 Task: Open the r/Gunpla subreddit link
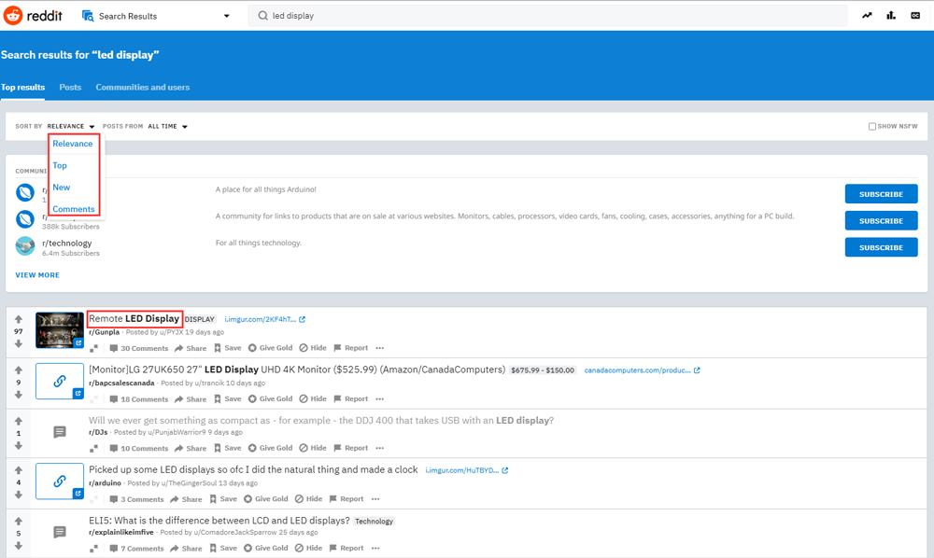point(105,332)
